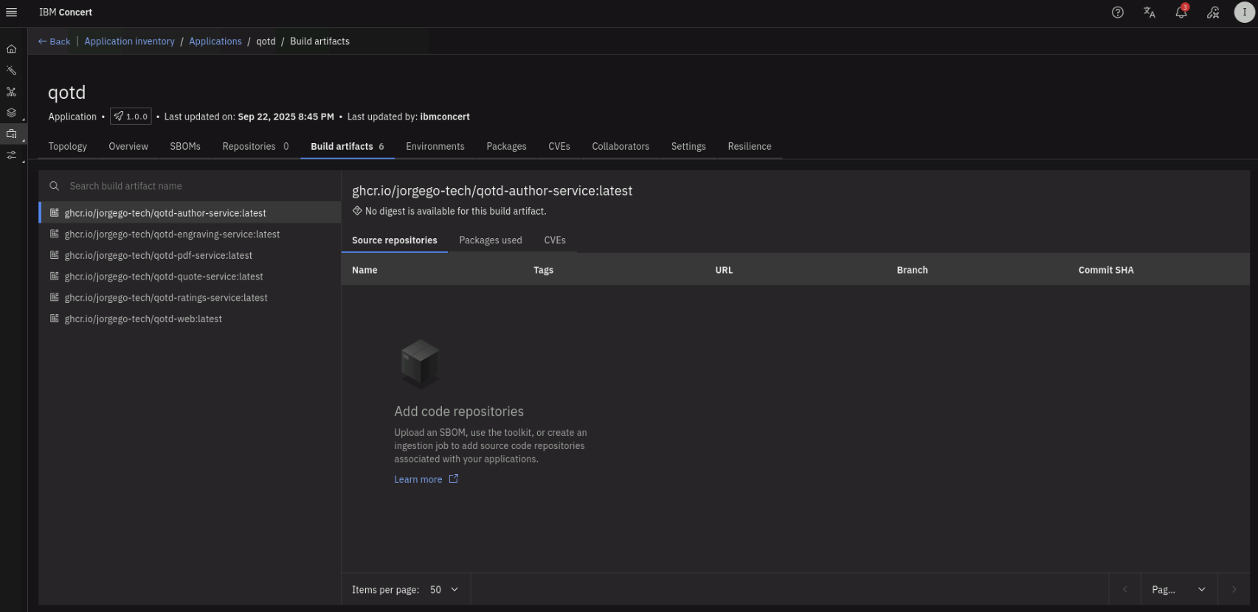Click the search magnifier icon
This screenshot has height=612, width=1258.
[54, 187]
